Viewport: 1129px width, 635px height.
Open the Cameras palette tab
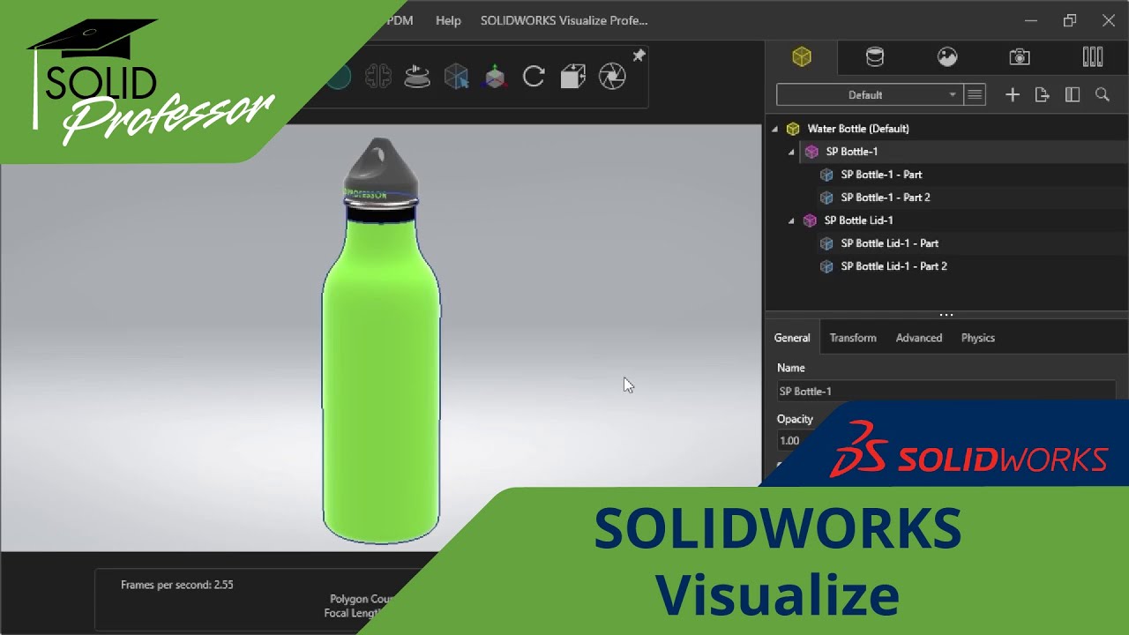pos(1020,57)
